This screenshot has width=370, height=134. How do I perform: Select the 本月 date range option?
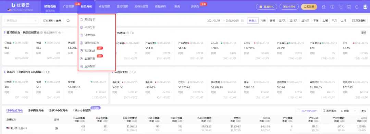point(334,21)
